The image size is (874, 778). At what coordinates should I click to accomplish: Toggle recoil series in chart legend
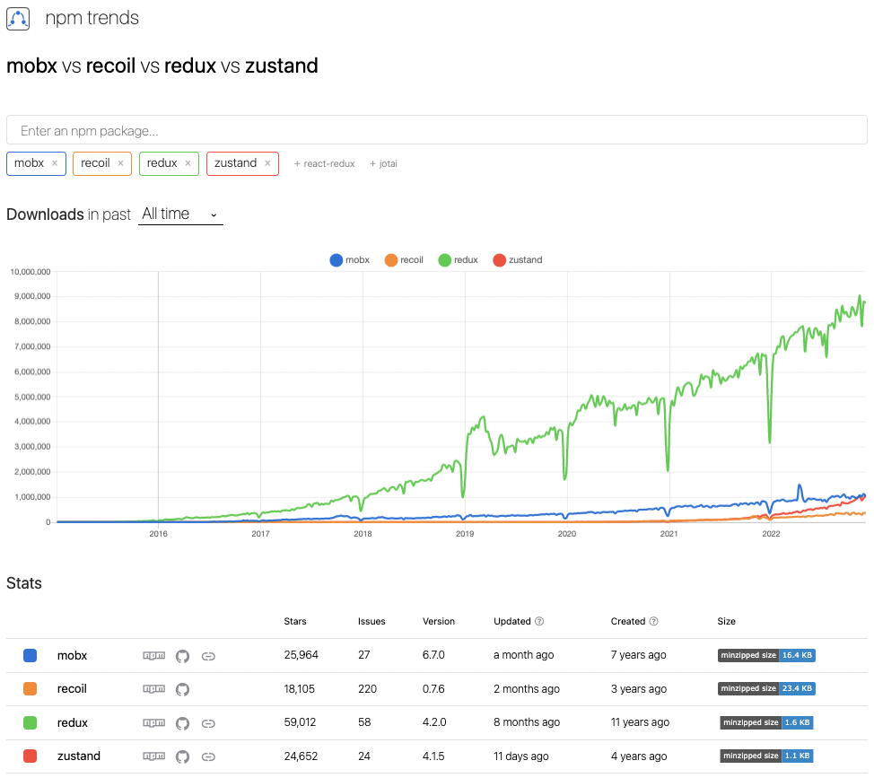point(404,259)
